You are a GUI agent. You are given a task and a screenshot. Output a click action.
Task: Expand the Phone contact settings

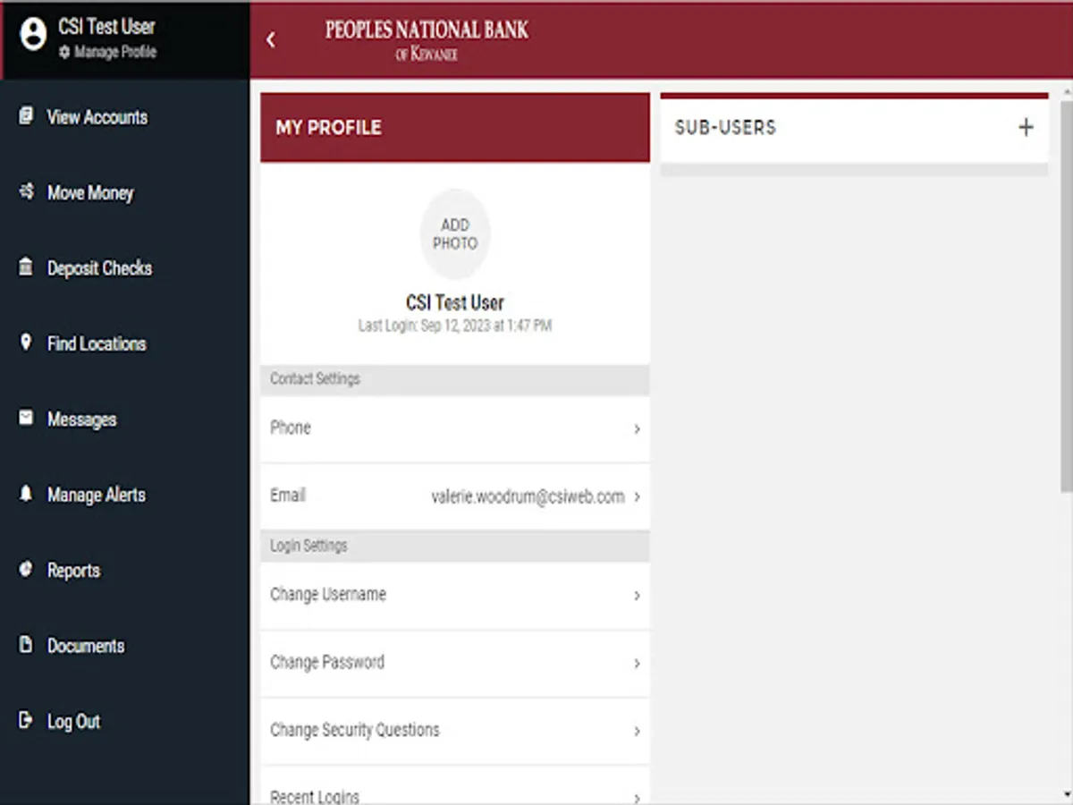coord(454,428)
